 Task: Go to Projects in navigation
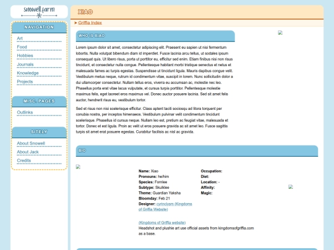[x=25, y=81]
